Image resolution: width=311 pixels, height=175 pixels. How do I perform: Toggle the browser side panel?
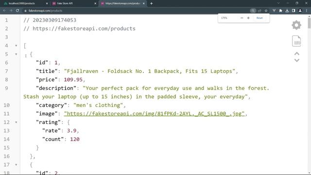pyautogui.click(x=294, y=11)
